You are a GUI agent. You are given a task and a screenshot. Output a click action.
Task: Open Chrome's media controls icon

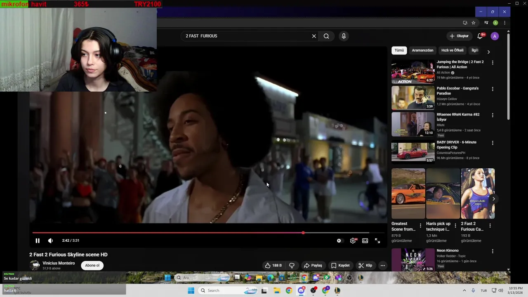(x=486, y=23)
